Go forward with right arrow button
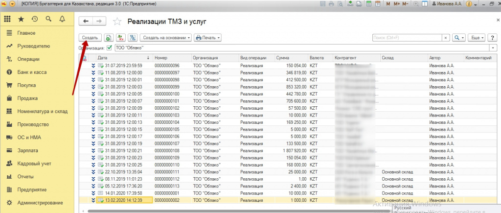Image resolution: width=501 pixels, height=213 pixels. click(x=99, y=21)
